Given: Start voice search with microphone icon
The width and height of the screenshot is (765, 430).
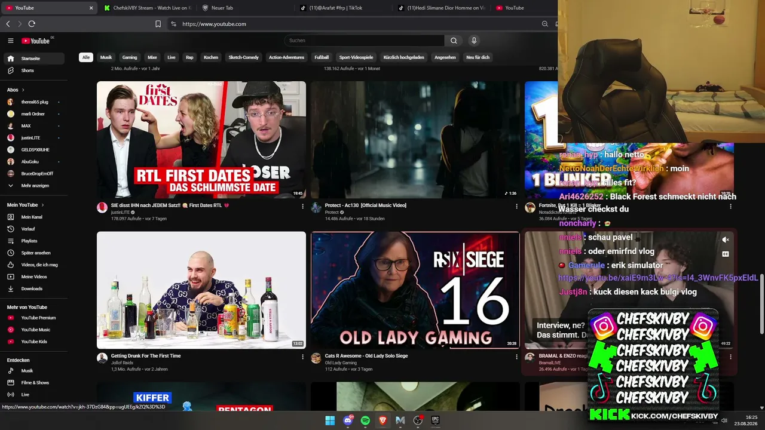Looking at the screenshot, I should coord(474,41).
